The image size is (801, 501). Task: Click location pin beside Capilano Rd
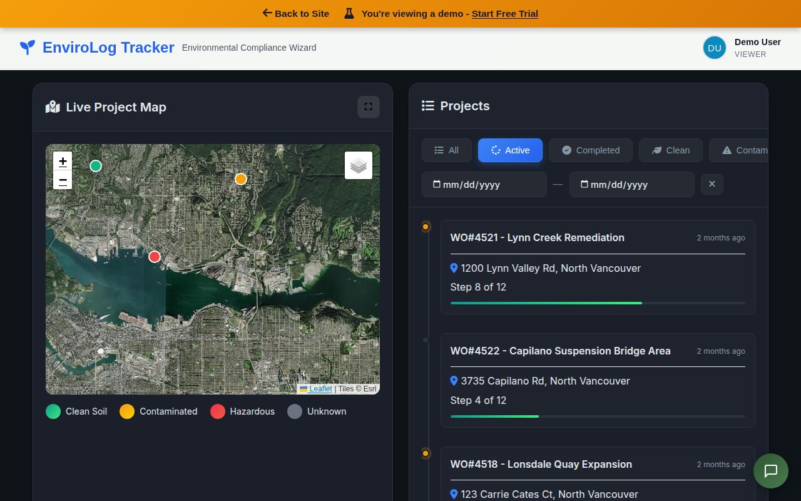pos(454,381)
